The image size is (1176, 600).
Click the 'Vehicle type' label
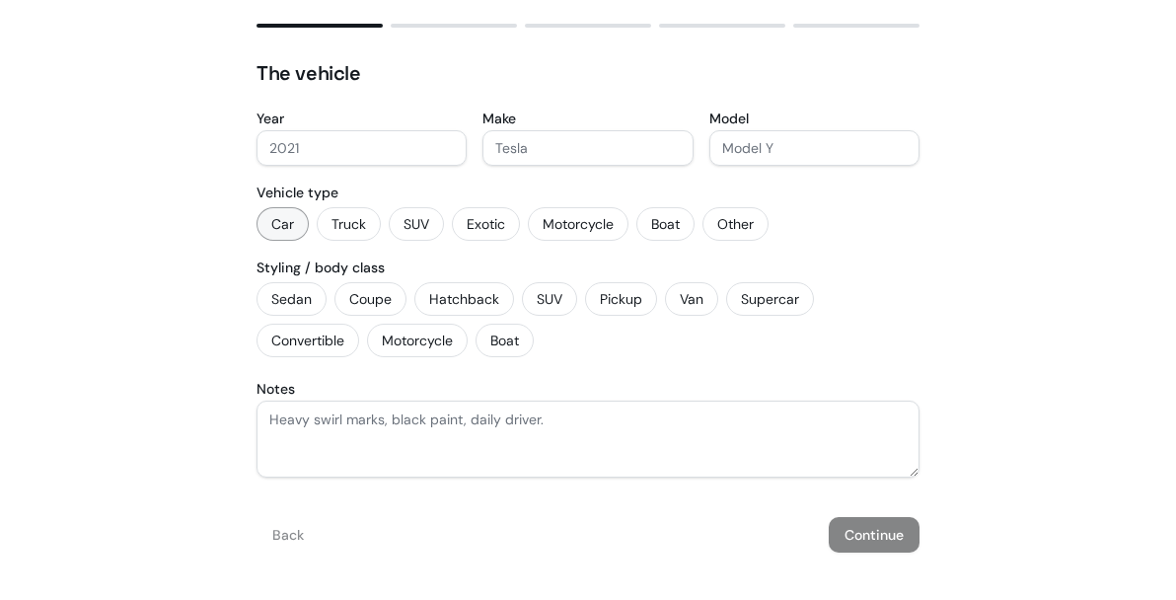(298, 192)
